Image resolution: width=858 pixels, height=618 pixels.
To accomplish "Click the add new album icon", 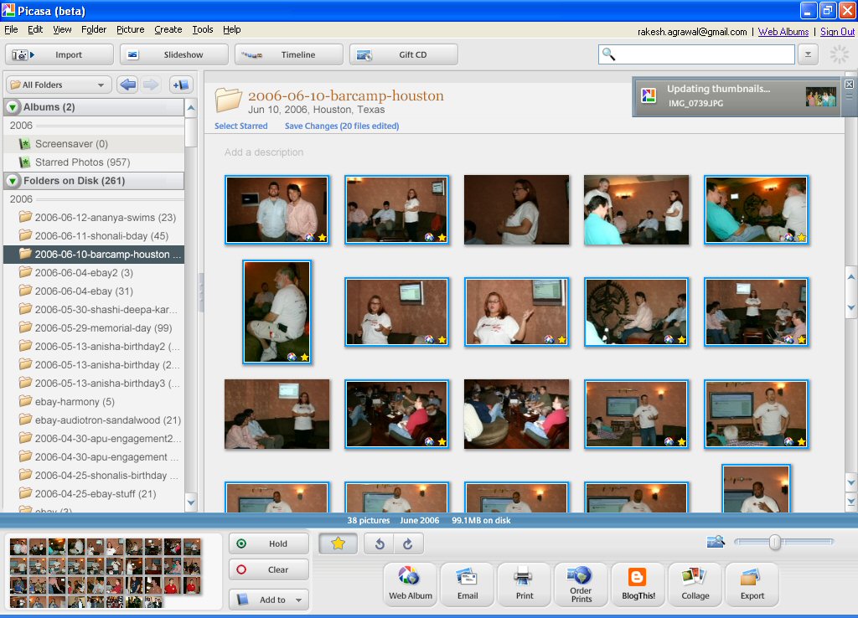I will [x=180, y=85].
